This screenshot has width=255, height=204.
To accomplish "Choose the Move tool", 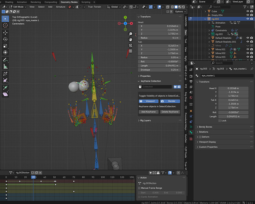I will [5, 33].
